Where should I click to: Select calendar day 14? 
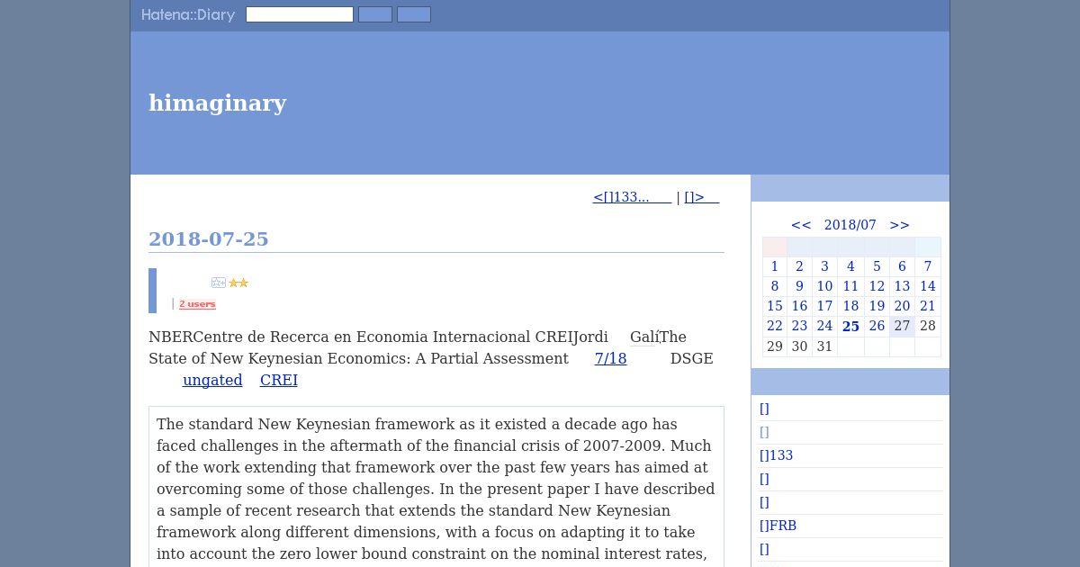click(928, 286)
